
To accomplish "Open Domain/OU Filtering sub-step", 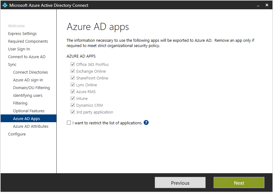I will pyautogui.click(x=32, y=88).
